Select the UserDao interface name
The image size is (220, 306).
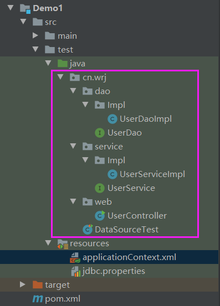coord(125,133)
